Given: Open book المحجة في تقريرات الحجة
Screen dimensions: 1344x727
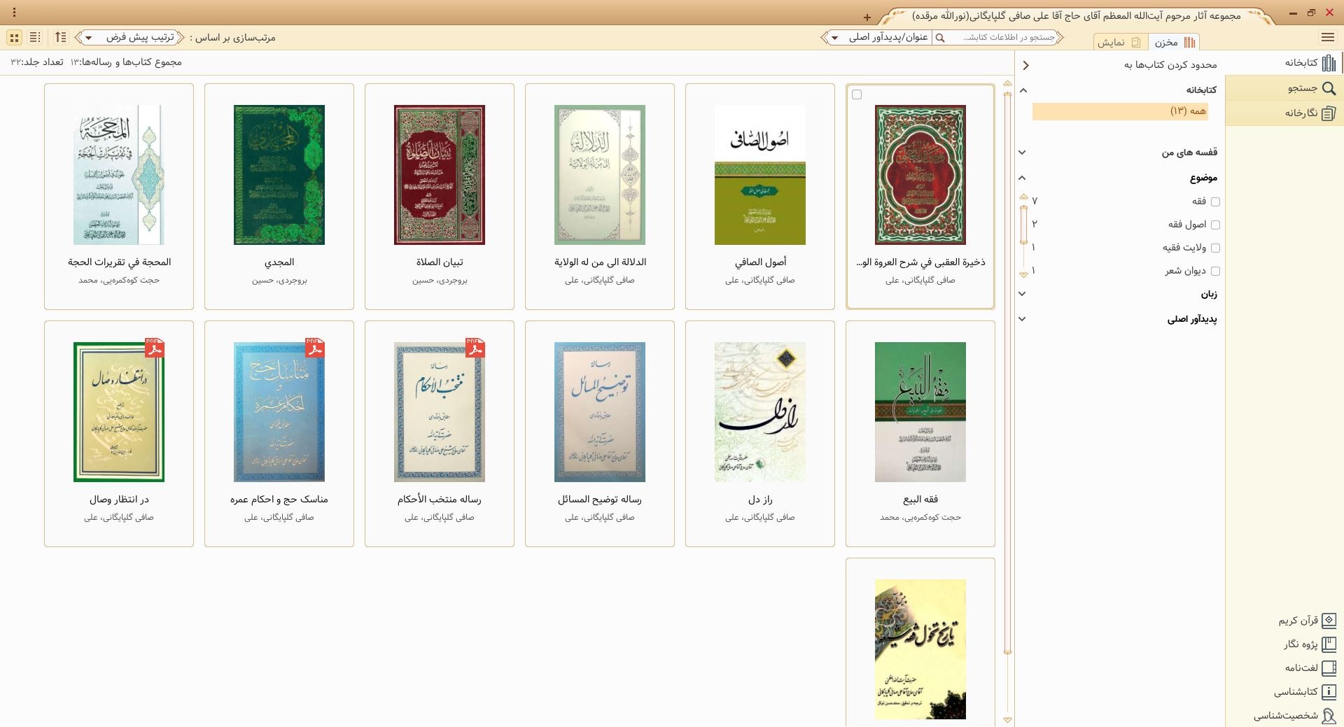Looking at the screenshot, I should pyautogui.click(x=119, y=196).
